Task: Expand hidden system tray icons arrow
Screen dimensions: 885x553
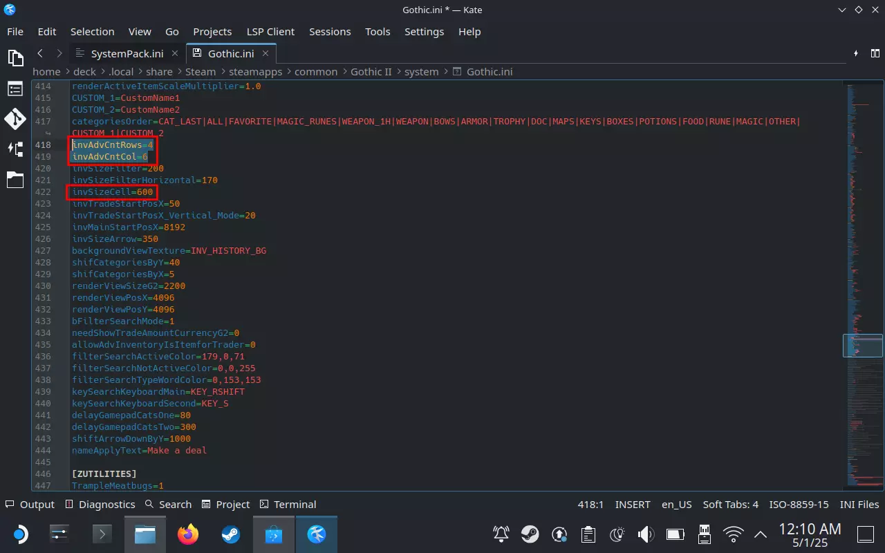Action: tap(760, 534)
